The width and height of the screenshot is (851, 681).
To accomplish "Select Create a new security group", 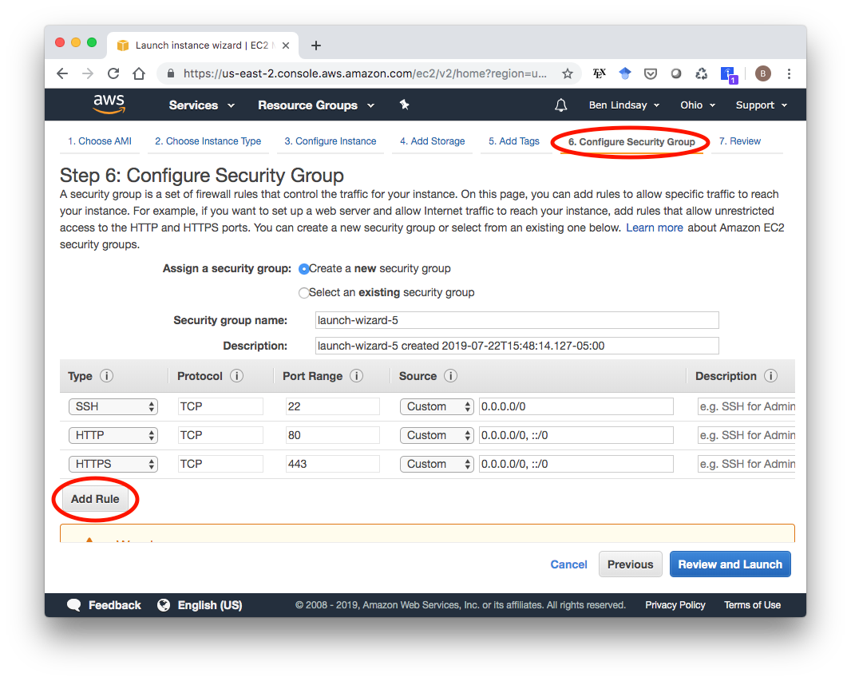I will [304, 269].
